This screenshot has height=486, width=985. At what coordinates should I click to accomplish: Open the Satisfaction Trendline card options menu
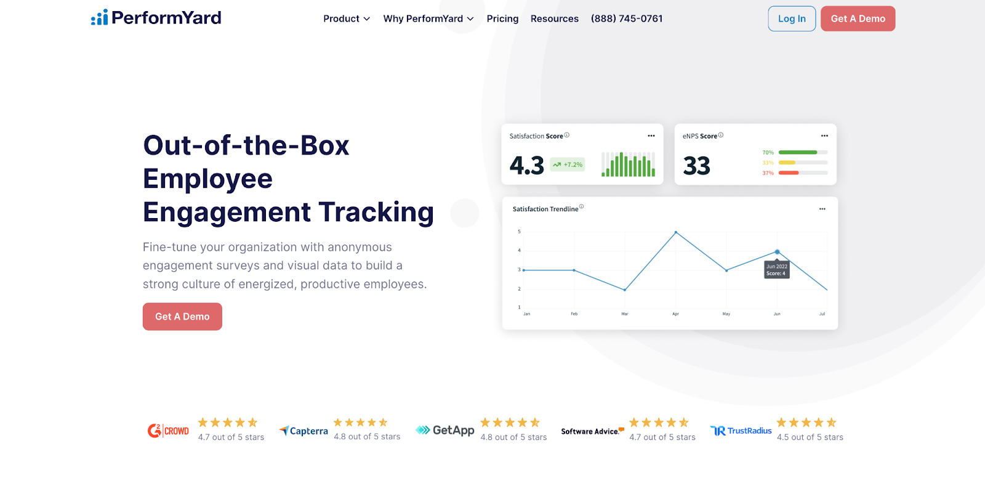coord(822,209)
